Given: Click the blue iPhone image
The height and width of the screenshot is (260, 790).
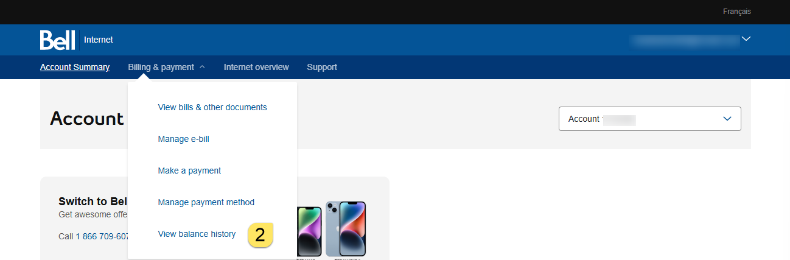Looking at the screenshot, I should point(346,229).
